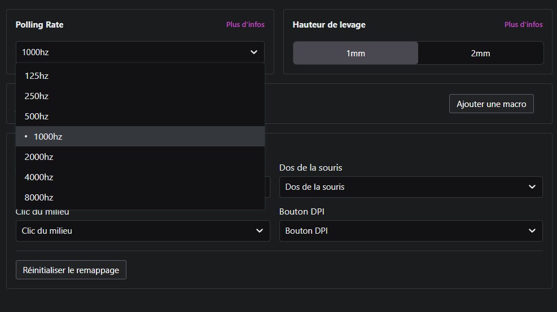The height and width of the screenshot is (312, 557).
Task: Choose 500hz from the list
Action: [140, 116]
